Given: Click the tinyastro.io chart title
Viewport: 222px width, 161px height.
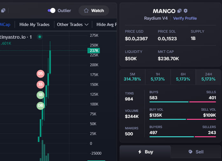Looking at the screenshot, I should [16, 37].
